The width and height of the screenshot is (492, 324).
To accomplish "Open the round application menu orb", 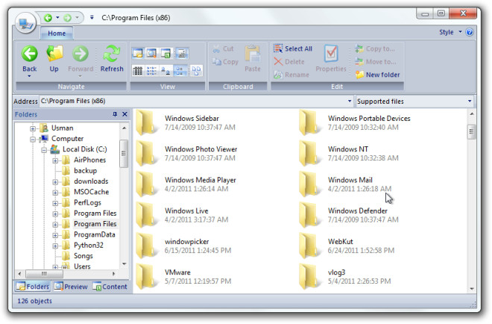I will click(25, 23).
